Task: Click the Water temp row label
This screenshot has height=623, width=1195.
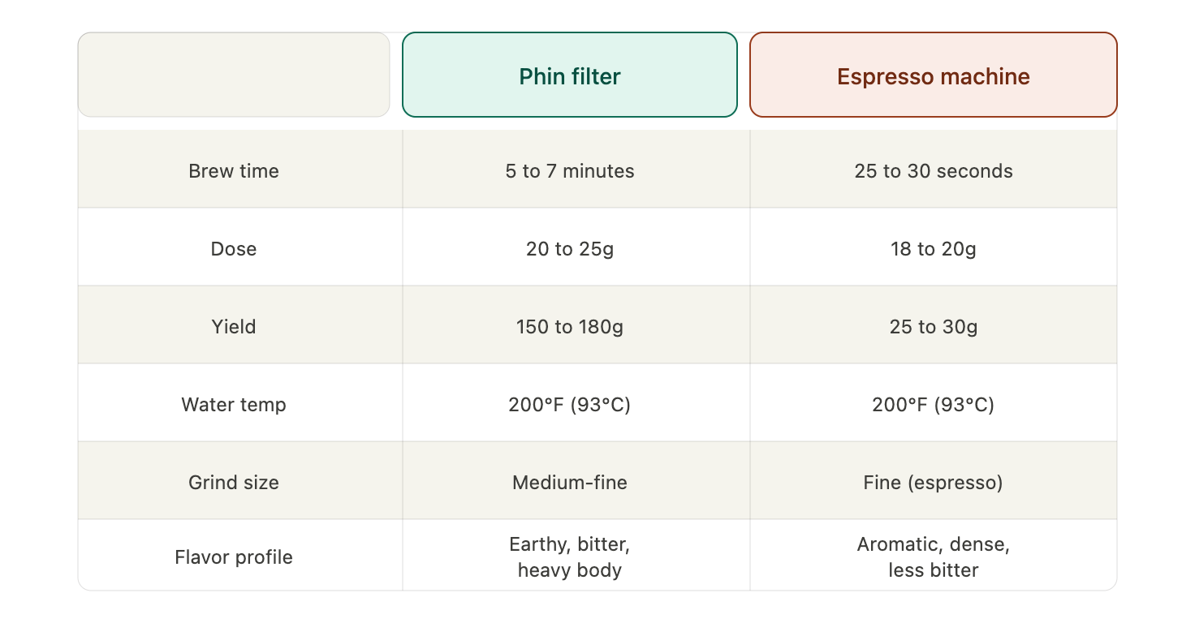Action: pos(234,404)
